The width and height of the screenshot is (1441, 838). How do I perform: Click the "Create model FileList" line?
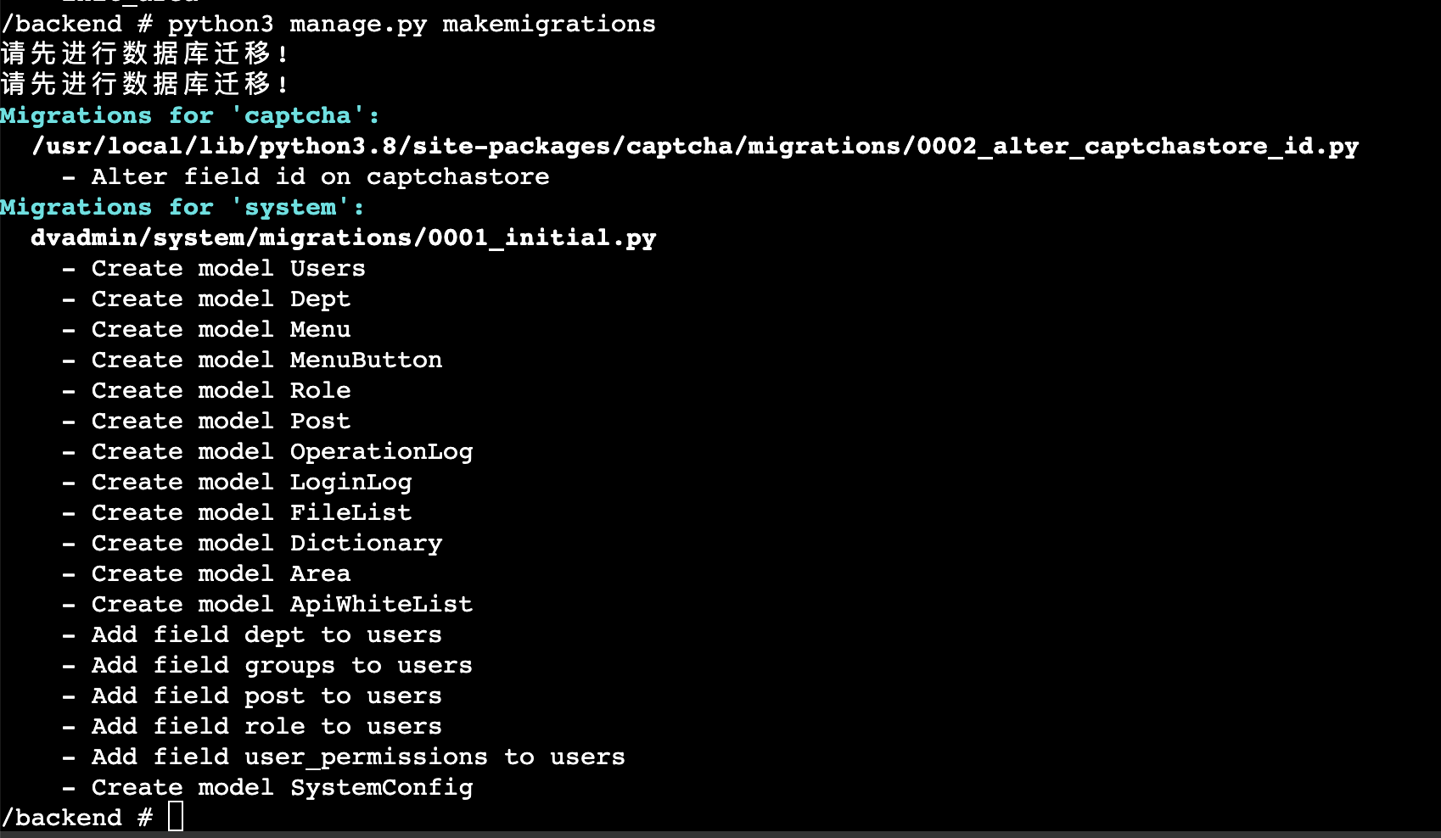tap(237, 512)
